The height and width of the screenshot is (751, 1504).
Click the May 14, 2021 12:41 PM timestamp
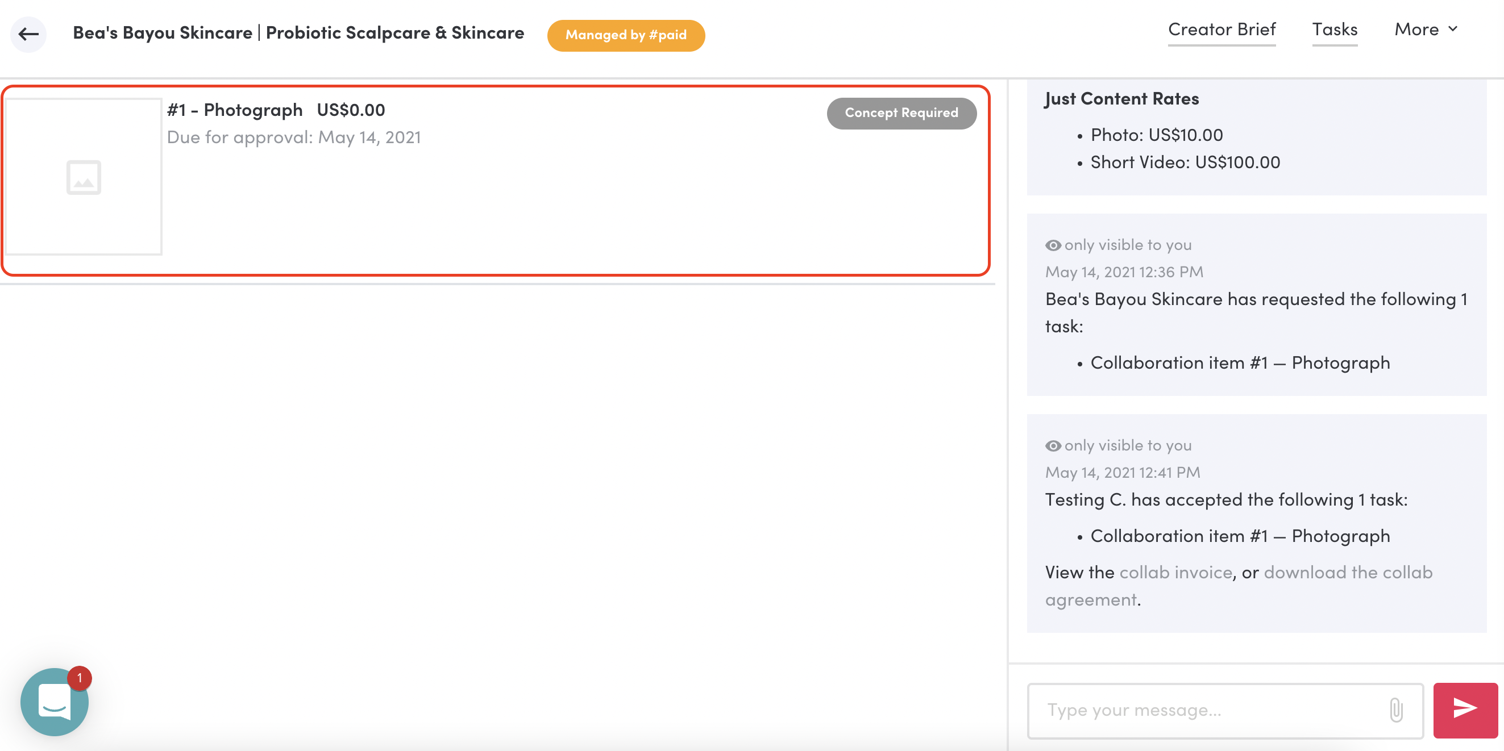pyautogui.click(x=1122, y=473)
